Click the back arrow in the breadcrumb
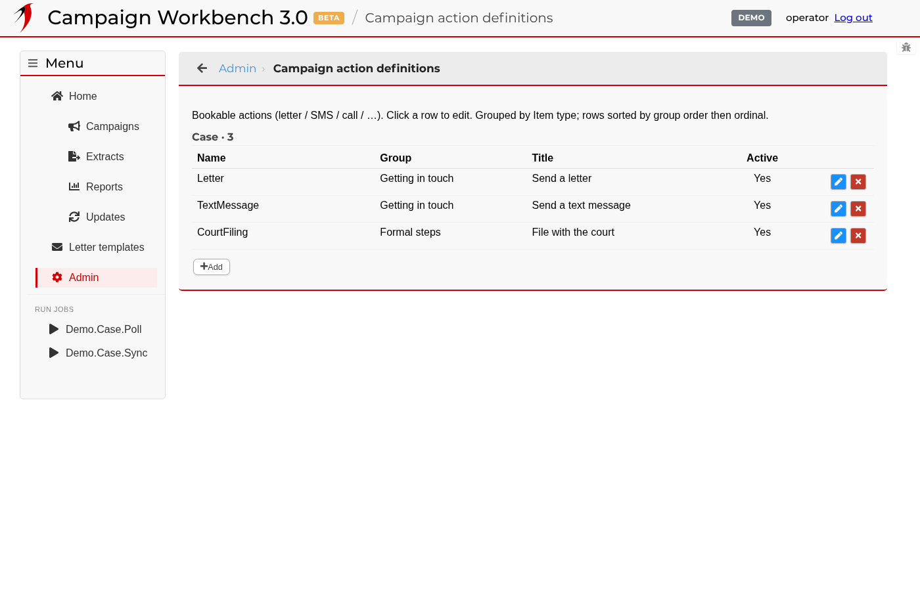This screenshot has width=920, height=591. [x=202, y=68]
